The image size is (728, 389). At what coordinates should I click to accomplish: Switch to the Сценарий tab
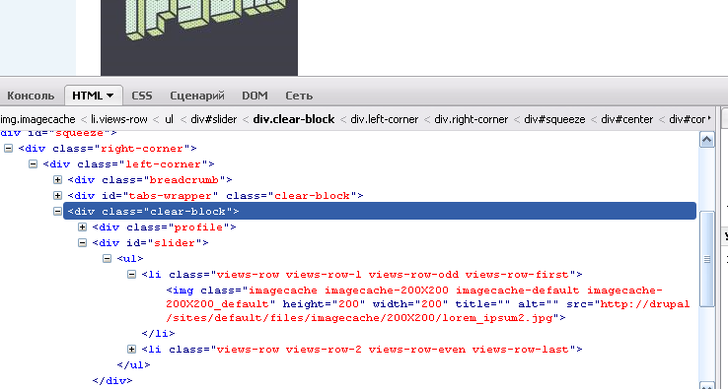[x=197, y=96]
